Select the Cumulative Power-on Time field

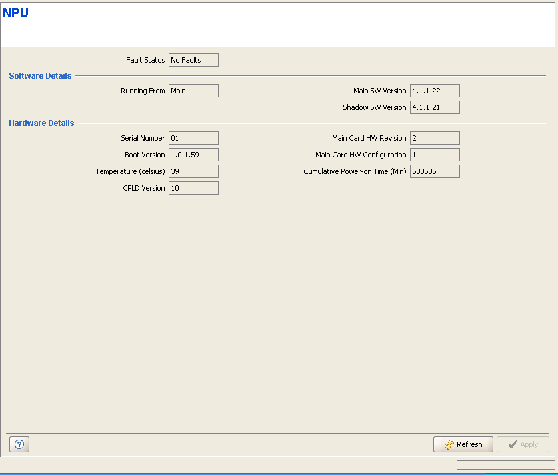[x=435, y=171]
